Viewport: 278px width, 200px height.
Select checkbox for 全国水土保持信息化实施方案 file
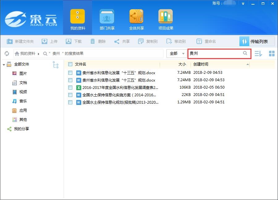click(x=70, y=95)
